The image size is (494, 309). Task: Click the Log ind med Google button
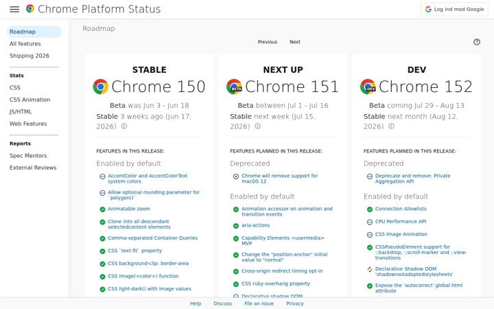coord(454,9)
